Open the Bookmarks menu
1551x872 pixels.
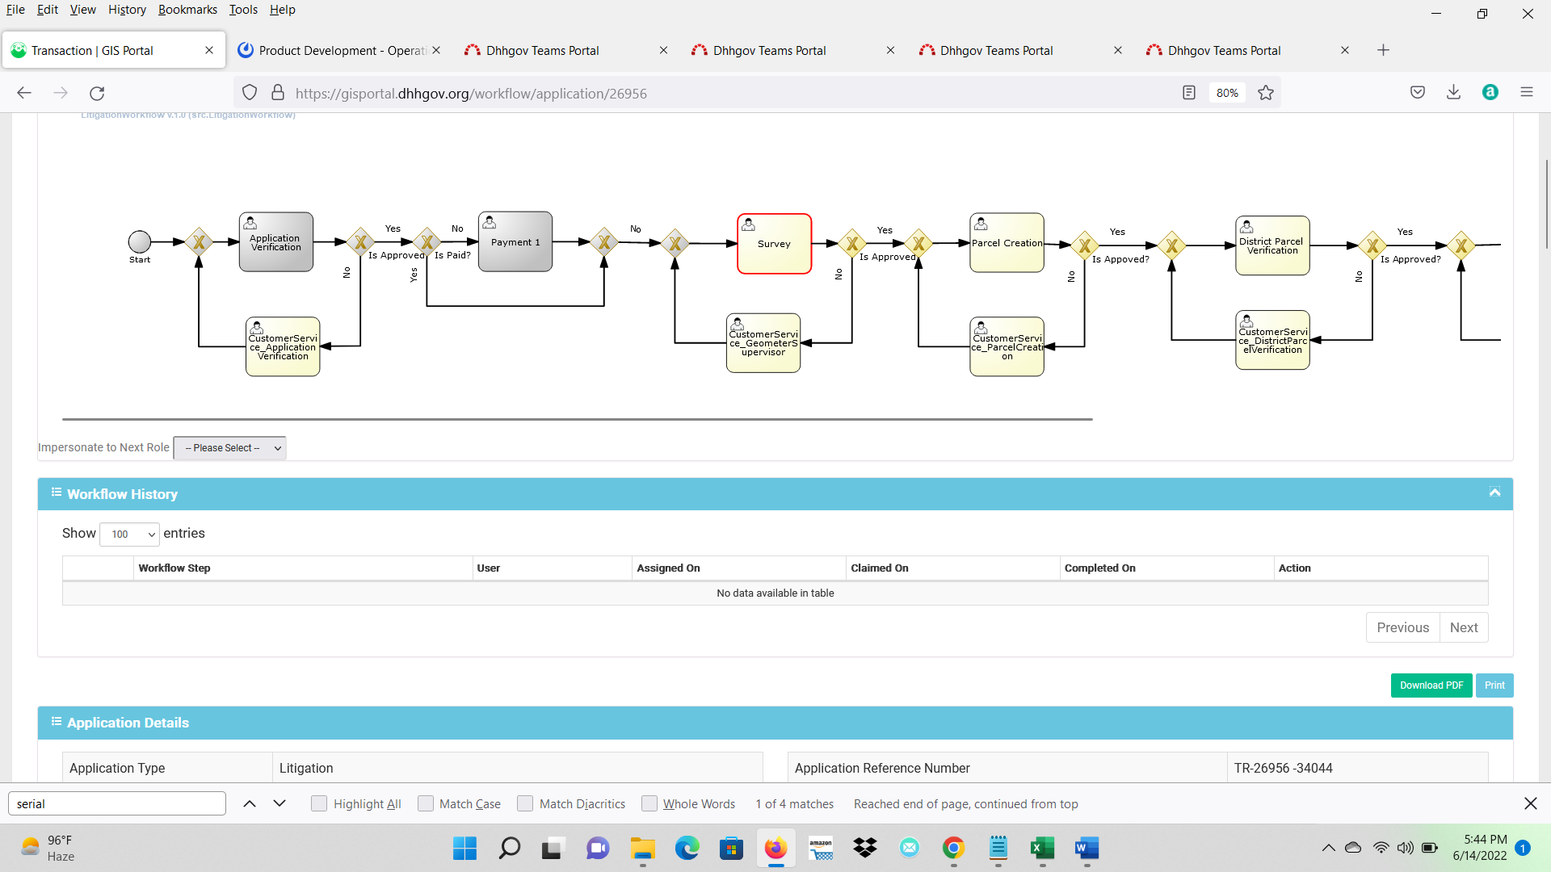(x=187, y=10)
